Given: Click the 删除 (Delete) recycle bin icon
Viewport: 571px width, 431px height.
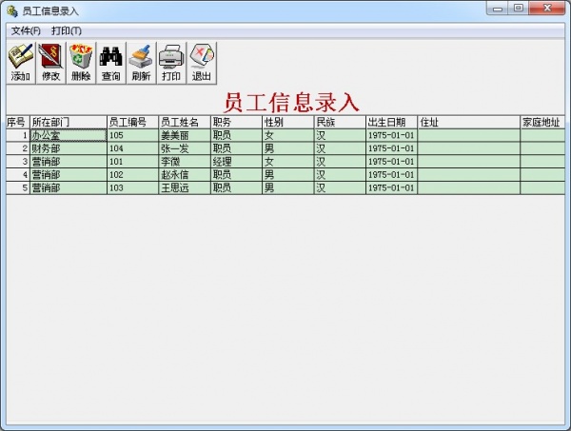Looking at the screenshot, I should pyautogui.click(x=81, y=63).
